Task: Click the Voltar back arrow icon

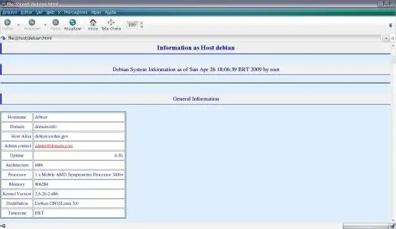Action: pos(7,22)
